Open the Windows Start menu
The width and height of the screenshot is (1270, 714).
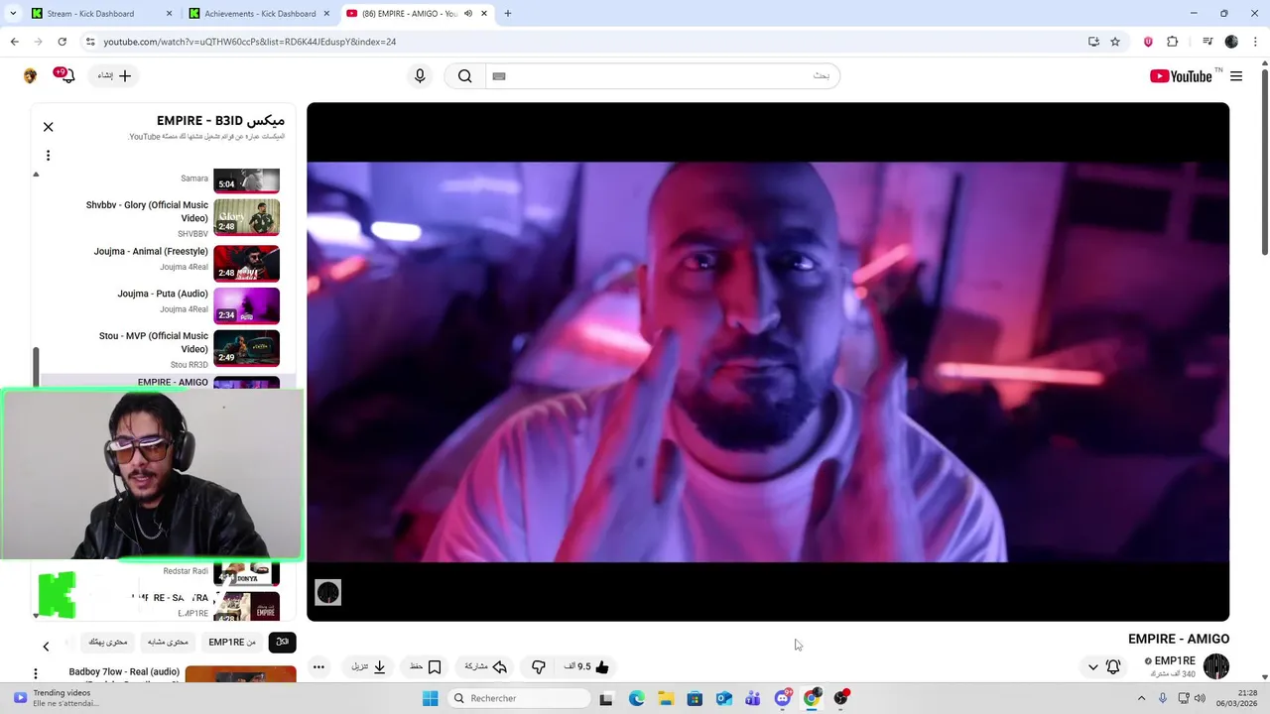tap(430, 698)
